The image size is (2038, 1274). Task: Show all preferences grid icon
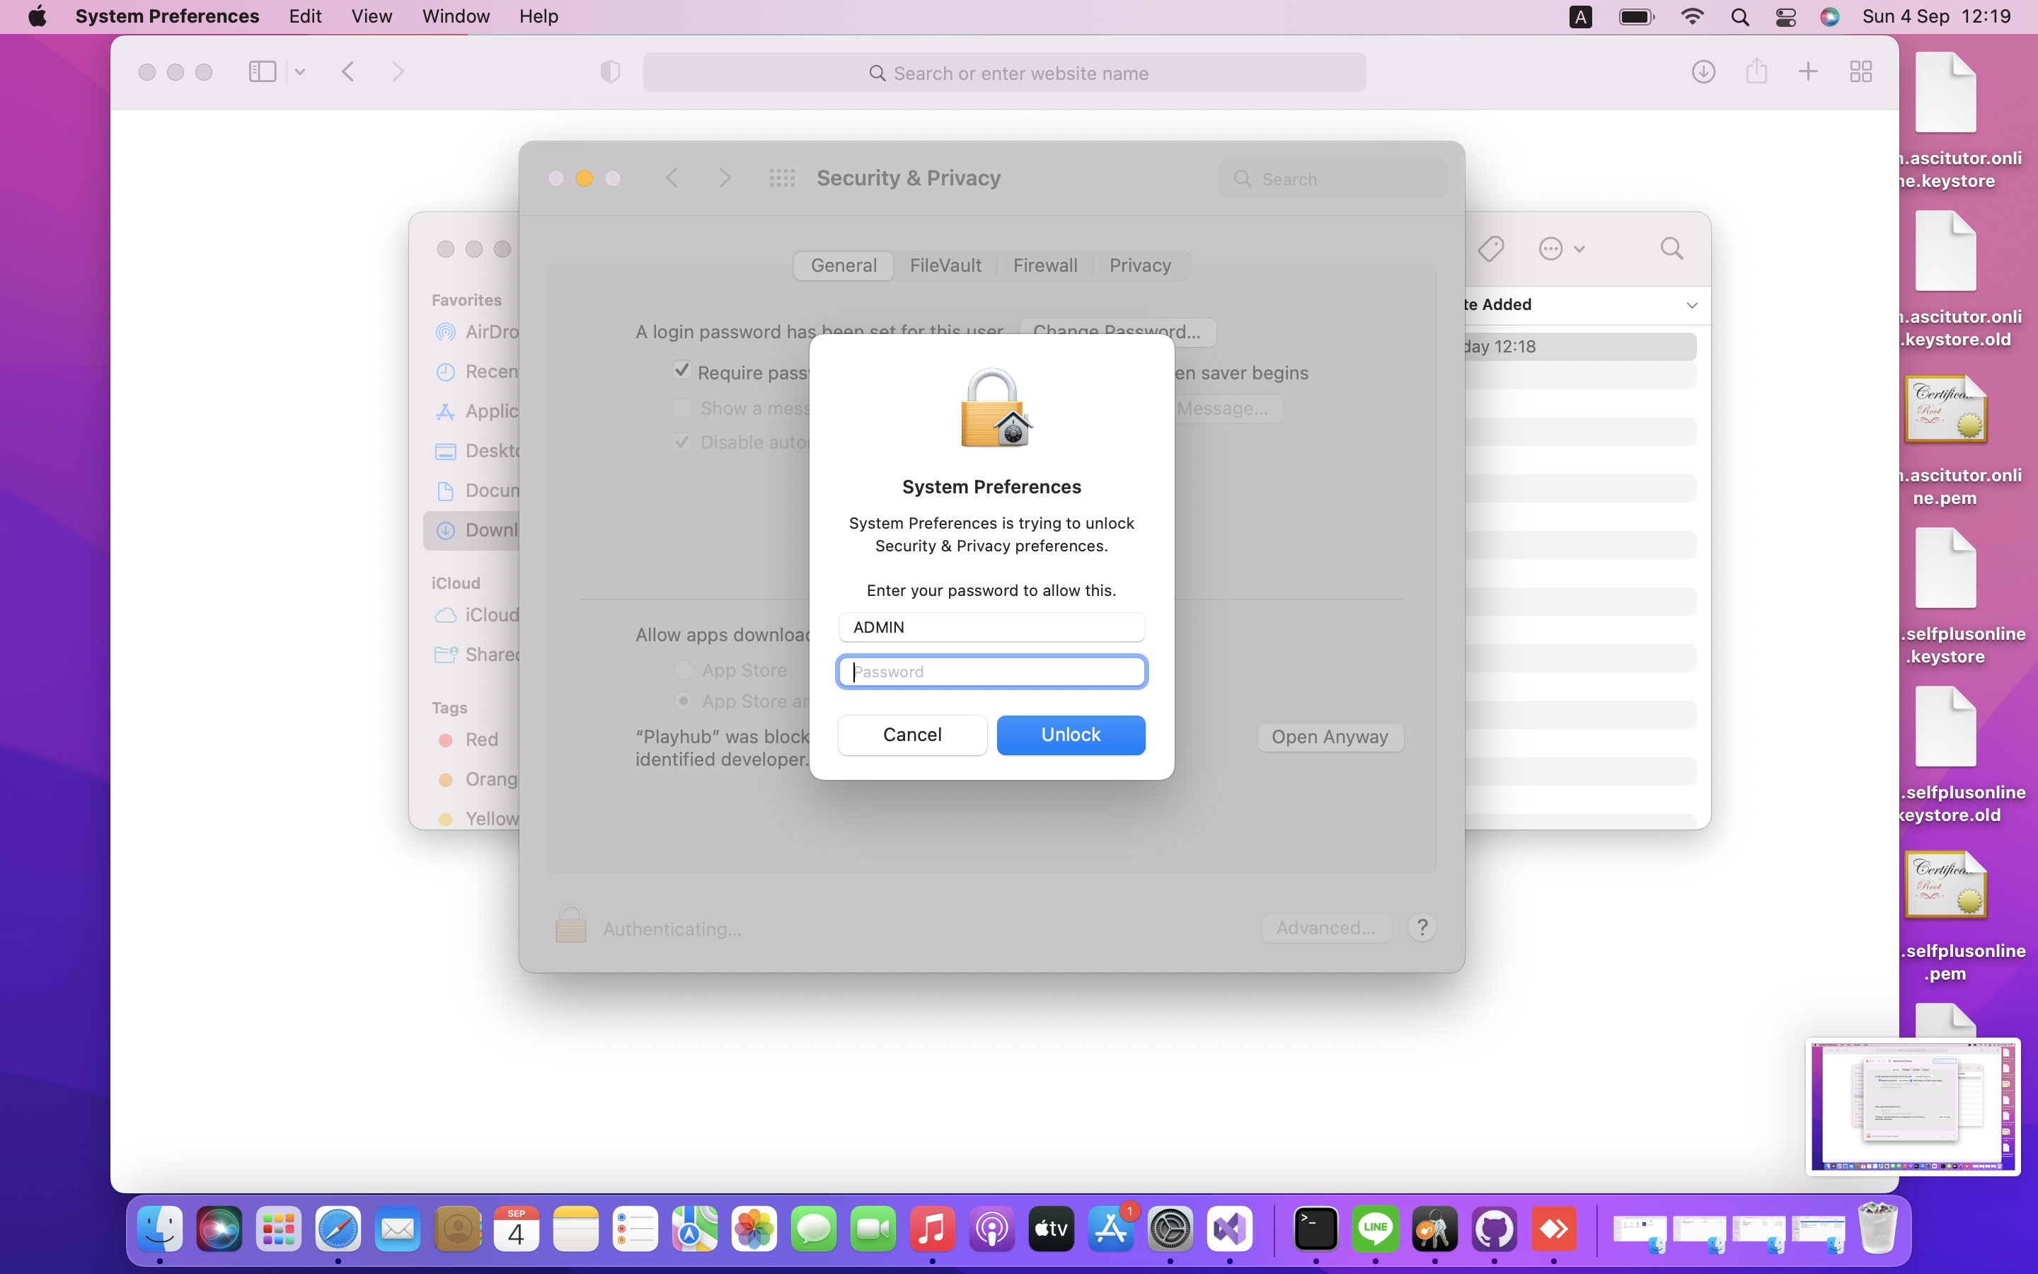click(x=781, y=178)
